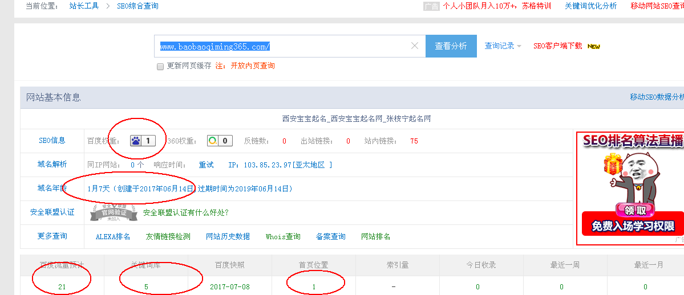Click the Baidu traffic estimate value 21
Viewport: 684px width, 295px height.
62,286
